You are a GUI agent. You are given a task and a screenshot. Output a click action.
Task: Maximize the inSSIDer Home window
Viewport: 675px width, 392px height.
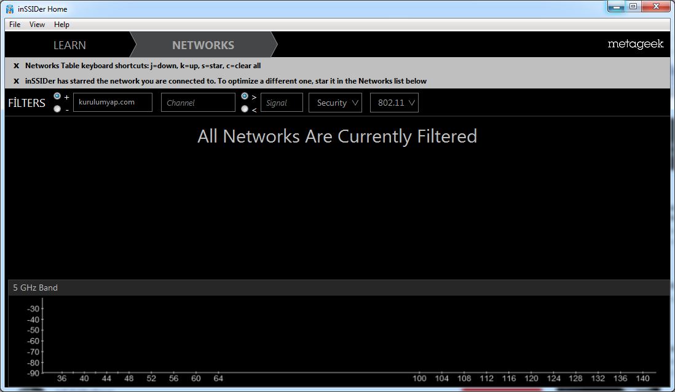coord(633,7)
